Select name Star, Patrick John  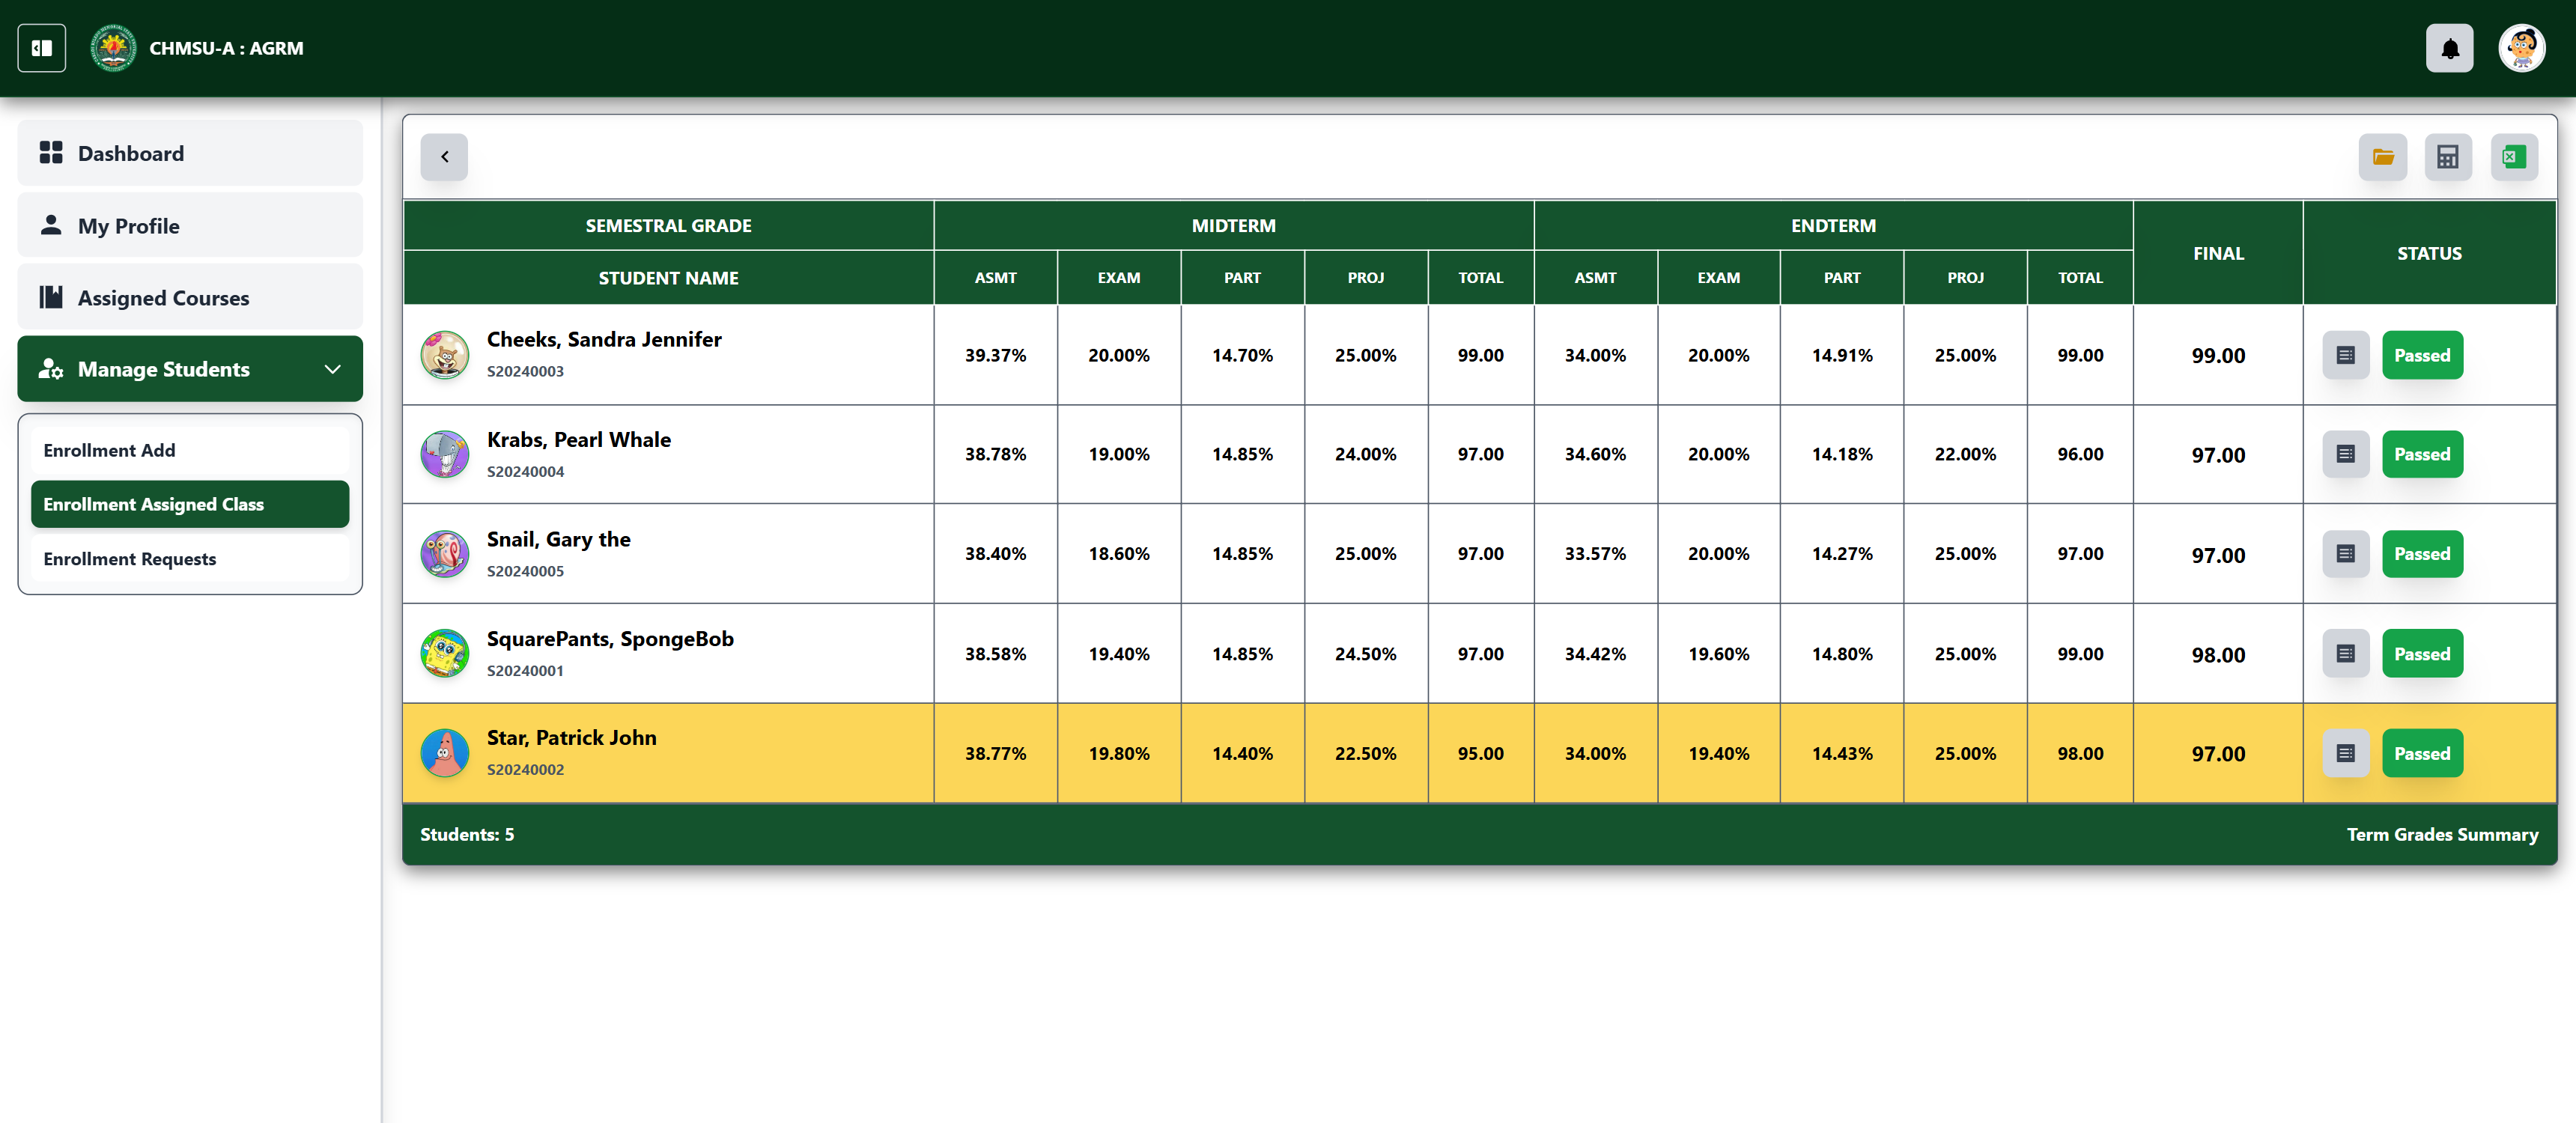(571, 738)
